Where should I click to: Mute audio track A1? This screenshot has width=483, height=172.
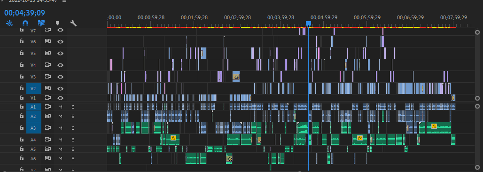tap(60, 107)
